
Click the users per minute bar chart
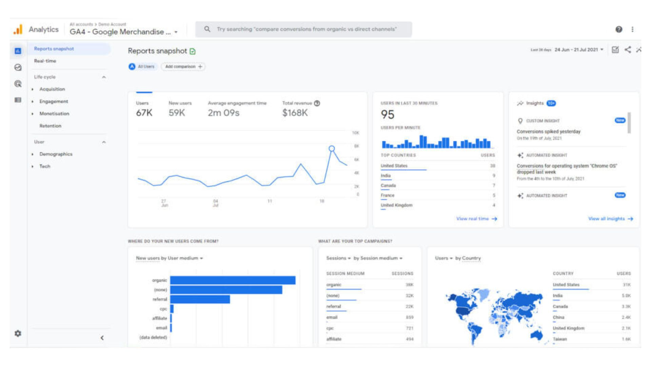click(x=436, y=142)
